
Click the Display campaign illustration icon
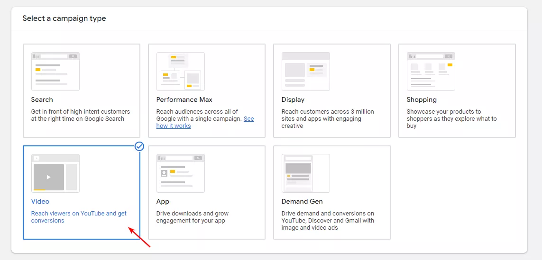click(x=305, y=72)
